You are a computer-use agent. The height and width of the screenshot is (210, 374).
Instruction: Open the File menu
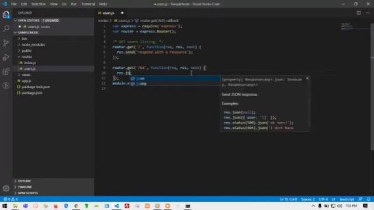(x=14, y=4)
